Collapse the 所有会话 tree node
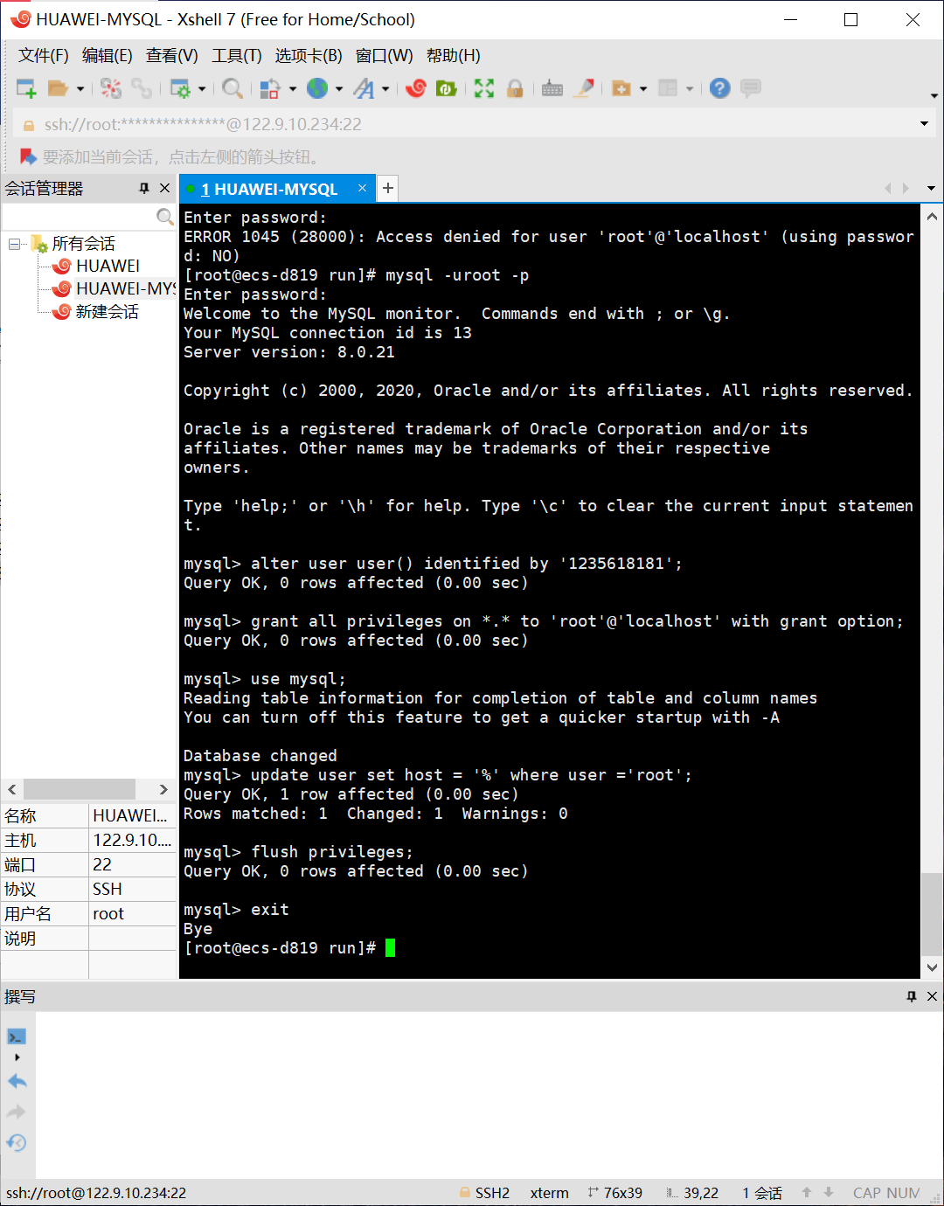 [15, 244]
